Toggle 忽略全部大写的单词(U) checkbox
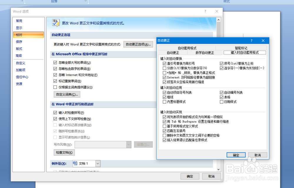294x188 pixels. 55,63
